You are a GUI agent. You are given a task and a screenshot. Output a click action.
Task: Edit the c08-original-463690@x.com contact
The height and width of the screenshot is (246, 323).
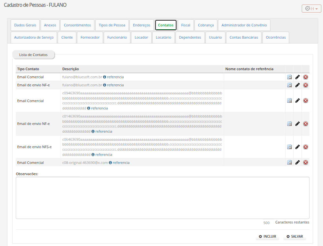pos(298,162)
